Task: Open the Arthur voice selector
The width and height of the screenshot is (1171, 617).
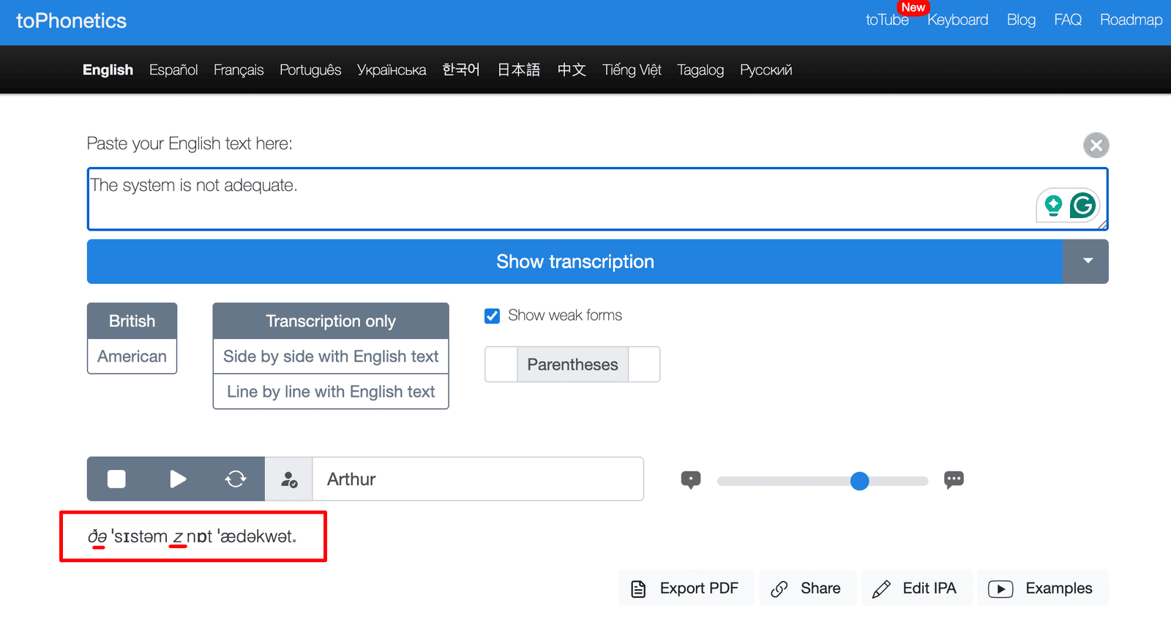Action: pyautogui.click(x=477, y=479)
